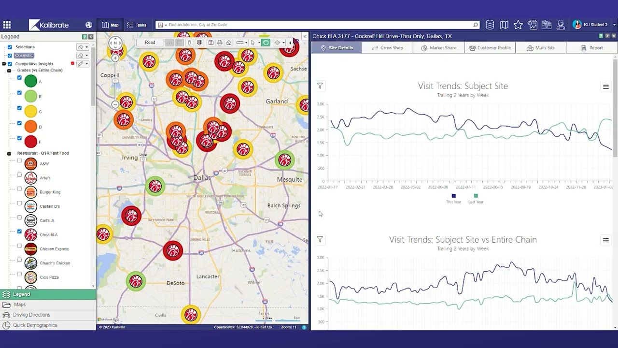
Task: Collapse the Legend panel arrow
Action: (x=91, y=37)
